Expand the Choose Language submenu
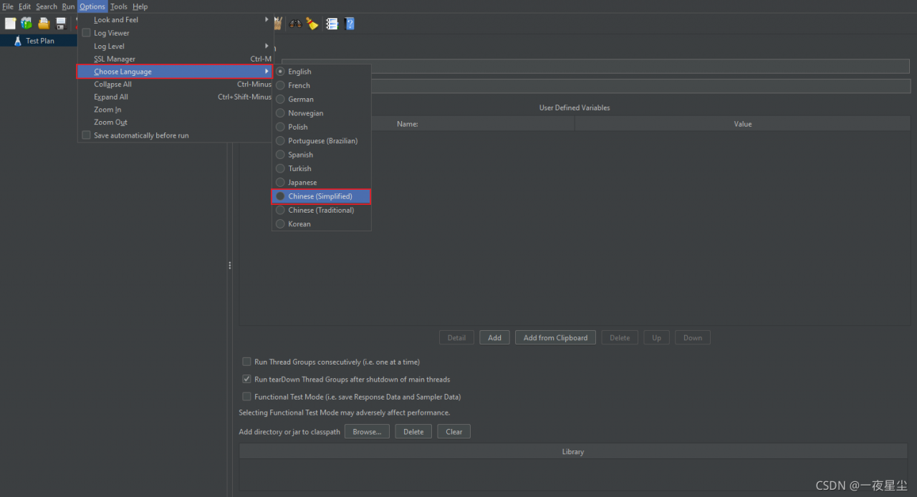The width and height of the screenshot is (917, 497). [x=176, y=72]
